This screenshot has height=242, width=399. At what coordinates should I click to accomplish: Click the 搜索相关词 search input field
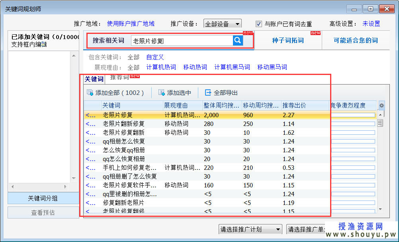point(181,41)
